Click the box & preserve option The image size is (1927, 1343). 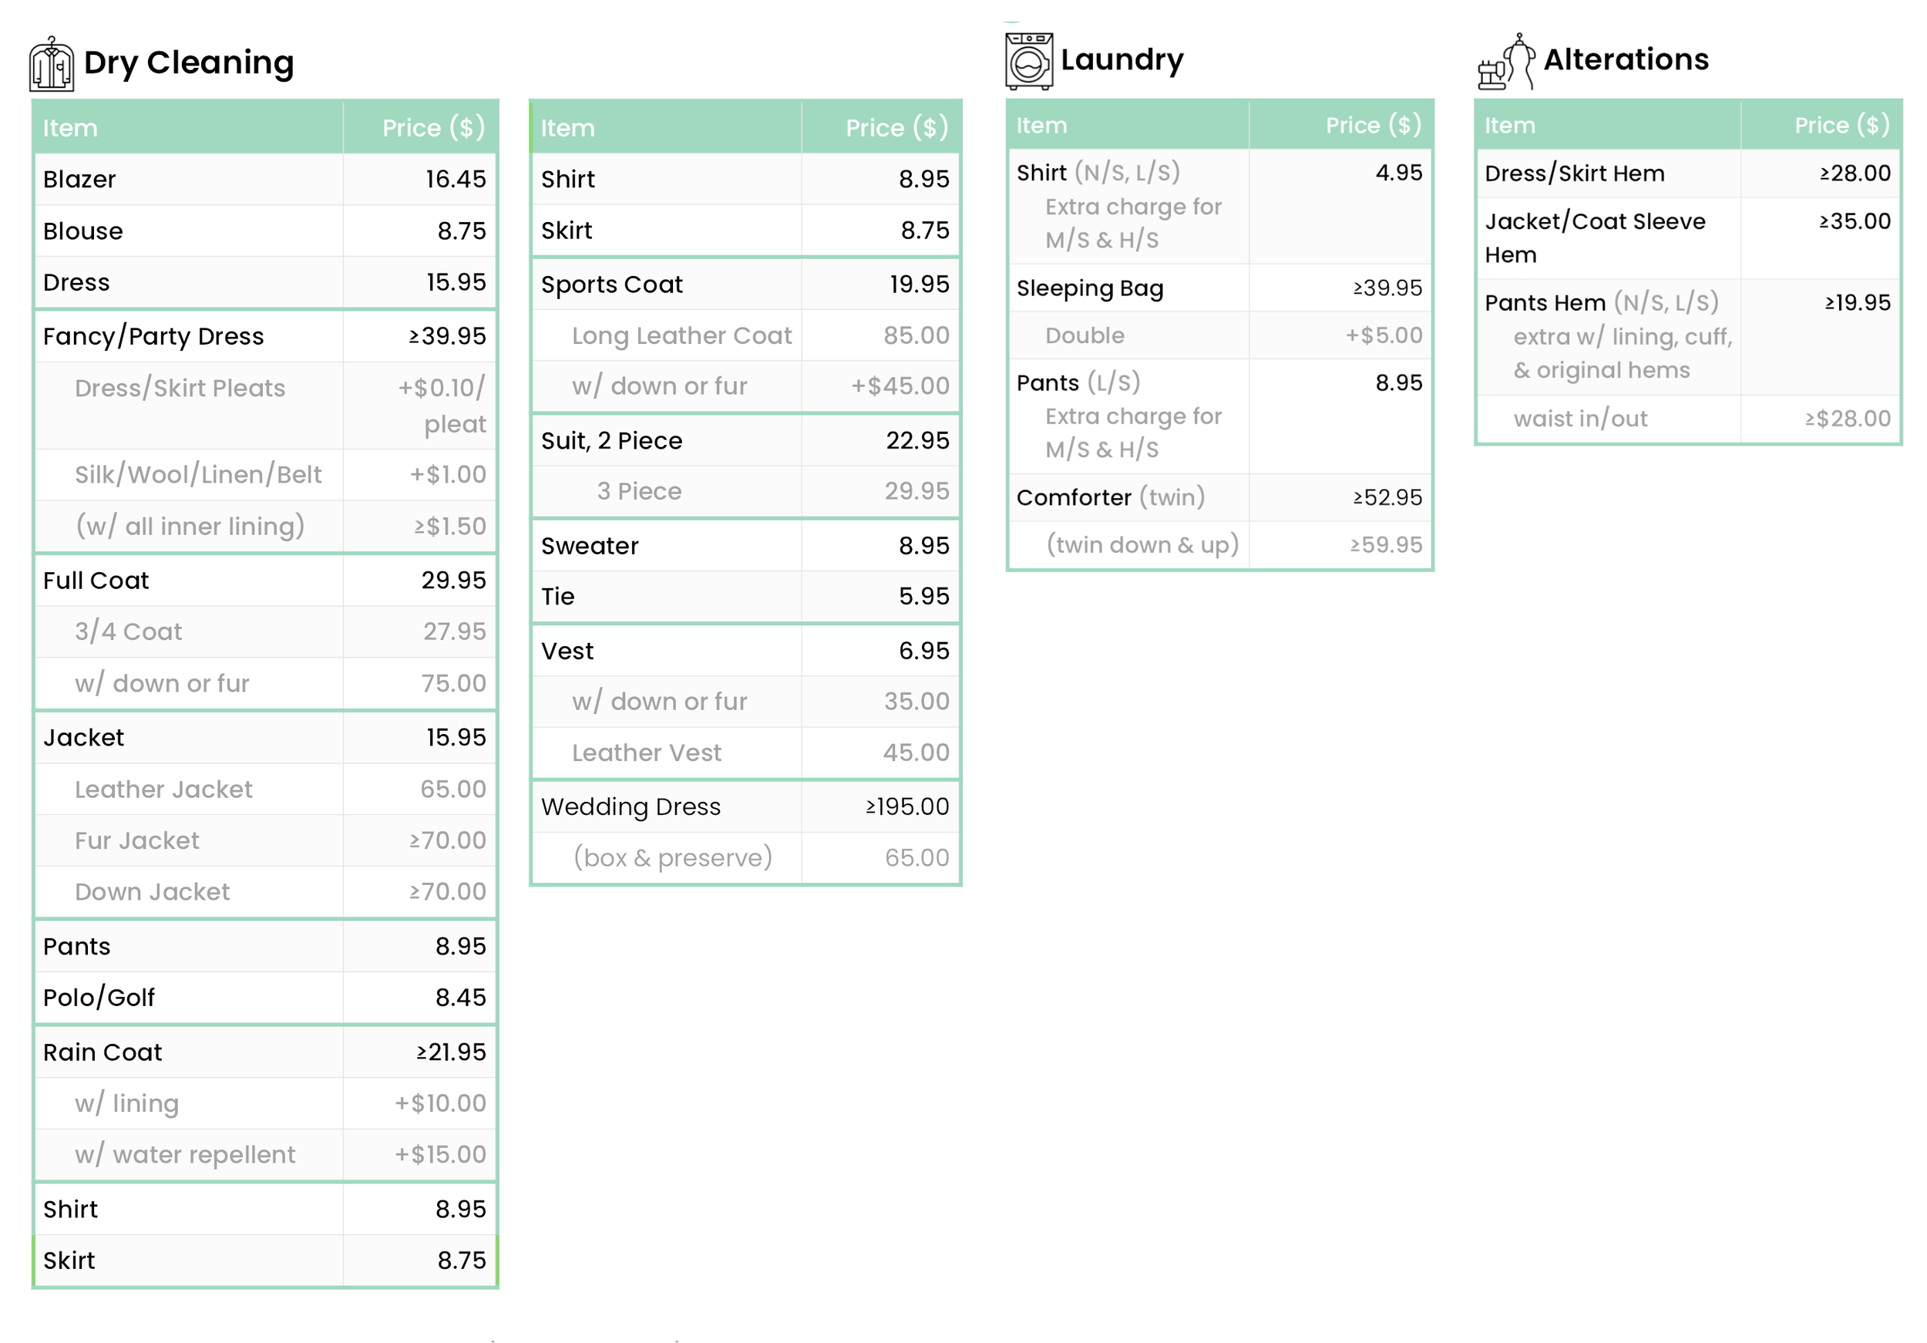[672, 858]
